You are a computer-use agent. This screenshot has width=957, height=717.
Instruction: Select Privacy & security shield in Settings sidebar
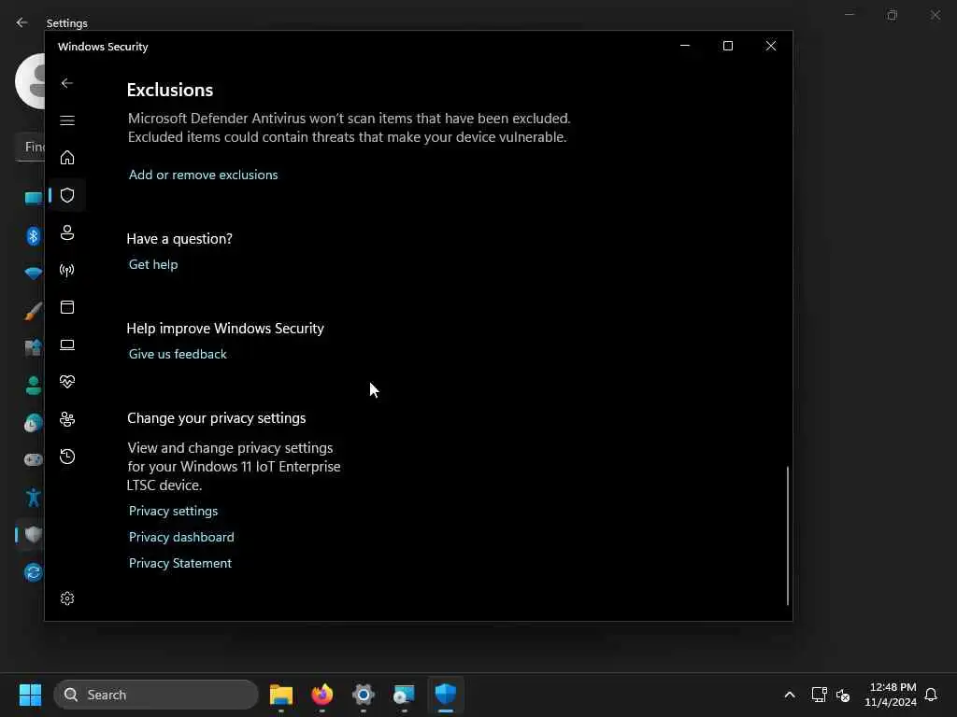(x=33, y=535)
